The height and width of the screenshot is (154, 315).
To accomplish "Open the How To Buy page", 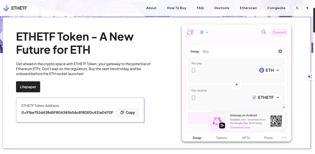I will (x=177, y=8).
